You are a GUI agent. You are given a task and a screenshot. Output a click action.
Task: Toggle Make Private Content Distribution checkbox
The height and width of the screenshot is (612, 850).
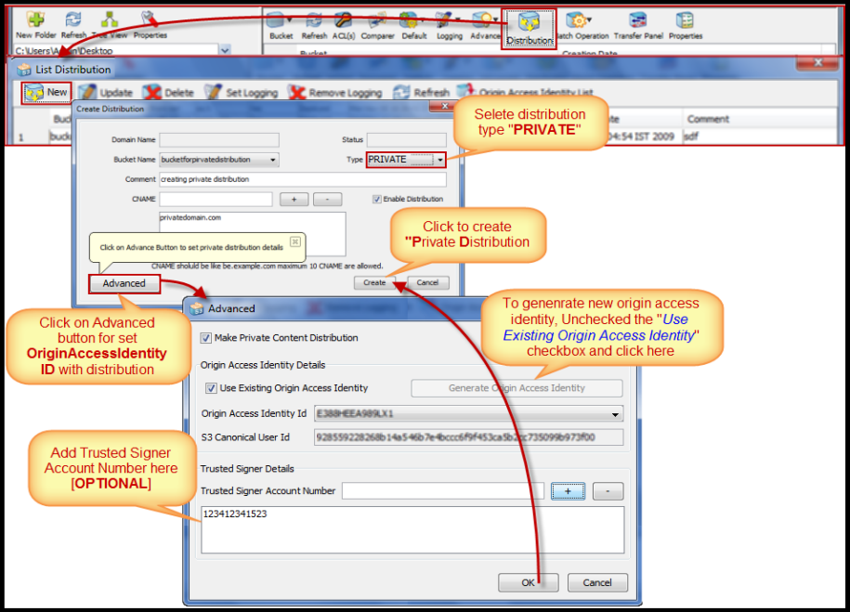(x=206, y=338)
